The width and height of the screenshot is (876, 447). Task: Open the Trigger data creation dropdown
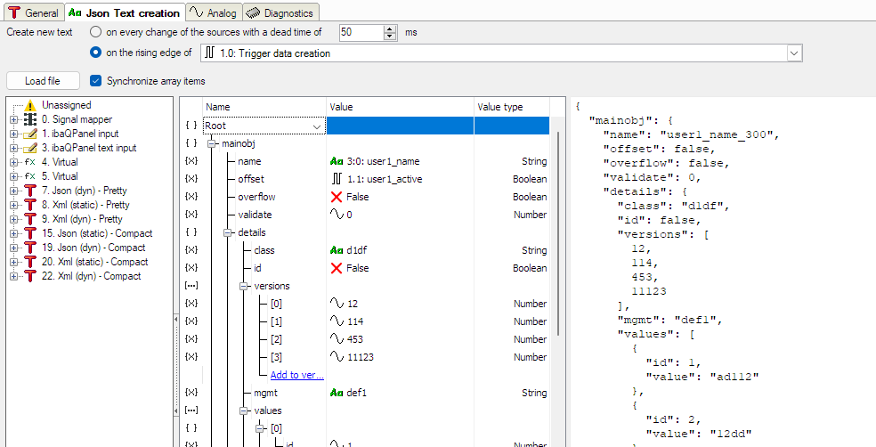coord(793,53)
